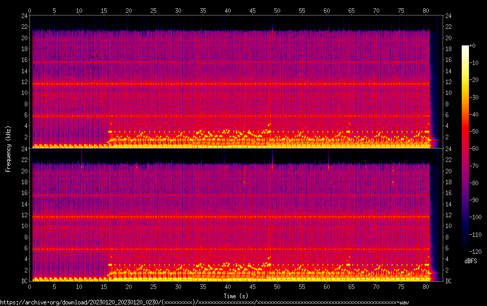
Task: Click the "Time (s)" axis label
Action: point(237,296)
